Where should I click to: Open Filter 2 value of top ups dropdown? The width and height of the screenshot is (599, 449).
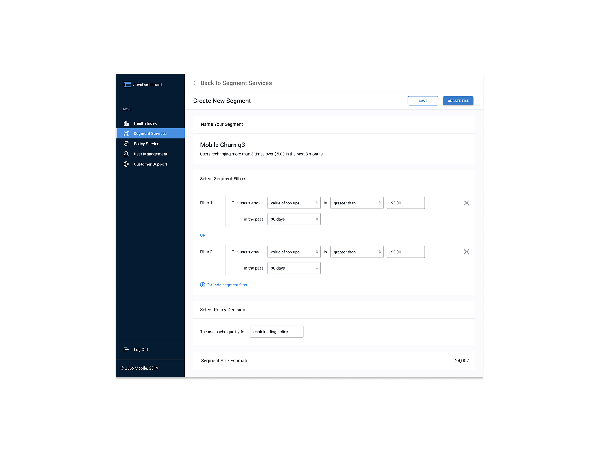tap(294, 252)
